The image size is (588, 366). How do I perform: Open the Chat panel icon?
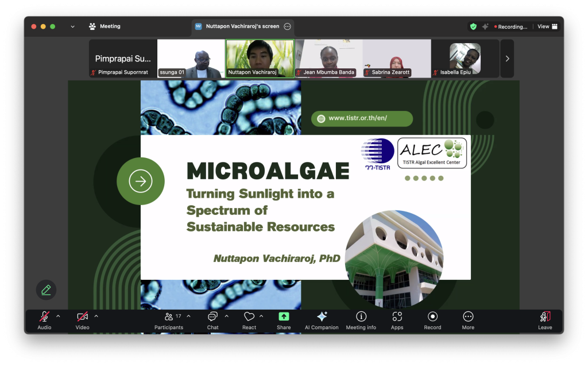pos(212,317)
